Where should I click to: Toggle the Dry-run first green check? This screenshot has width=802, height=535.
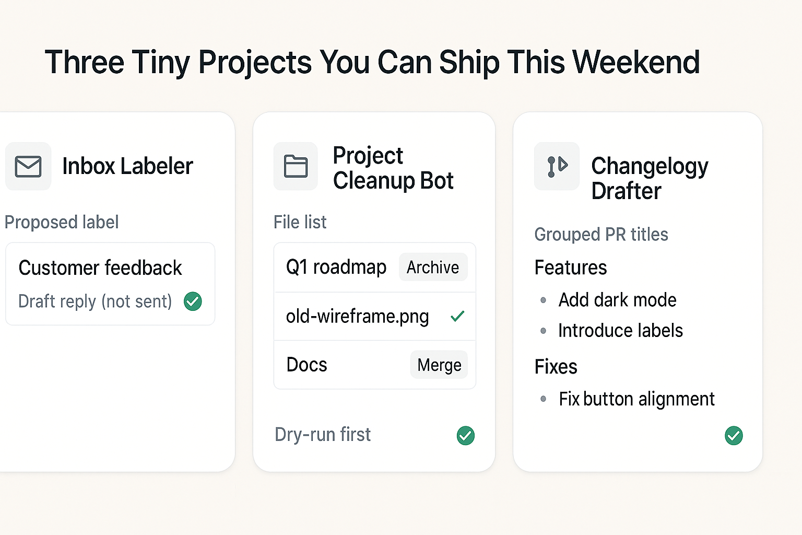466,435
